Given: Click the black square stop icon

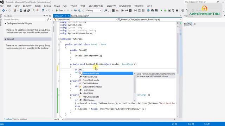Looking at the screenshot, I should click(177, 10).
